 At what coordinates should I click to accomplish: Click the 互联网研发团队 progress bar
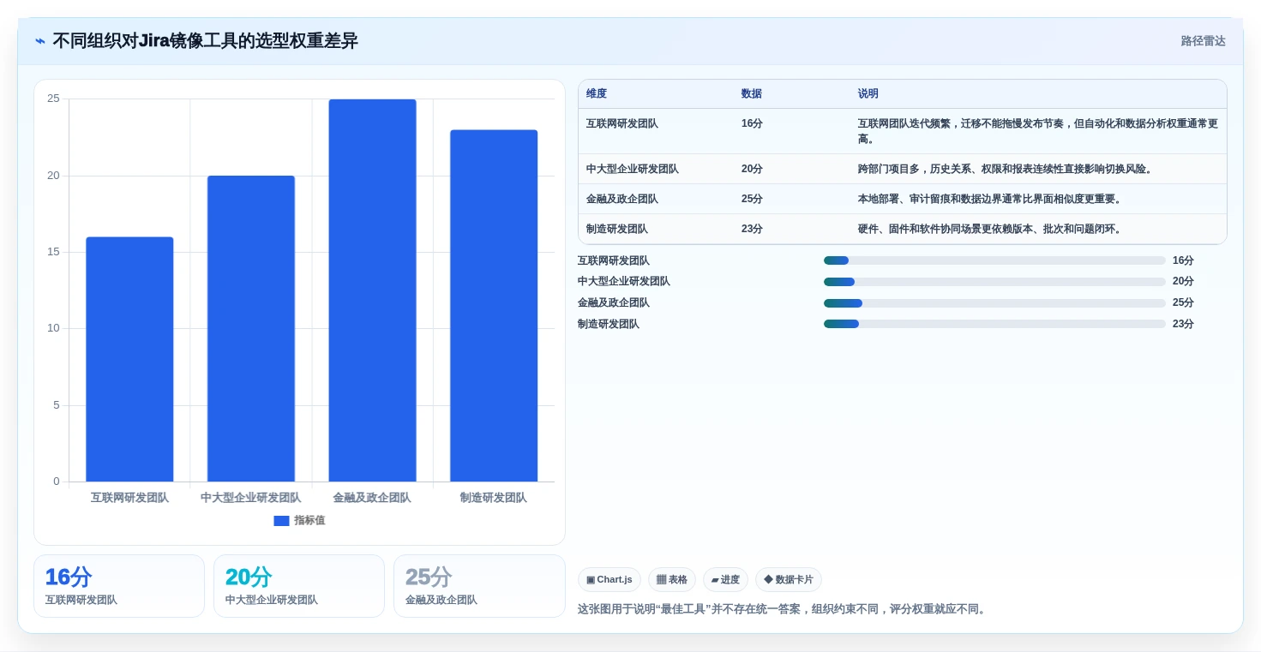[x=994, y=260]
